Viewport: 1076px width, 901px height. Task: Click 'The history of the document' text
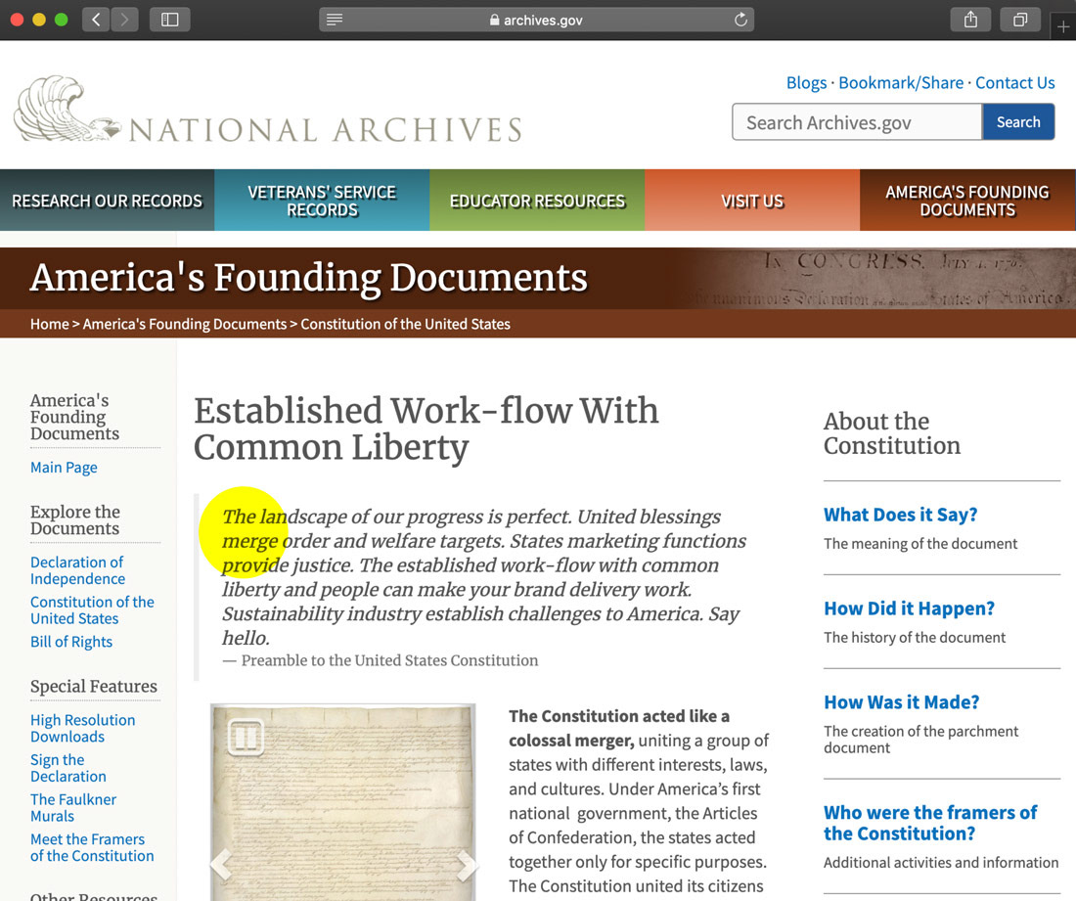coord(914,638)
